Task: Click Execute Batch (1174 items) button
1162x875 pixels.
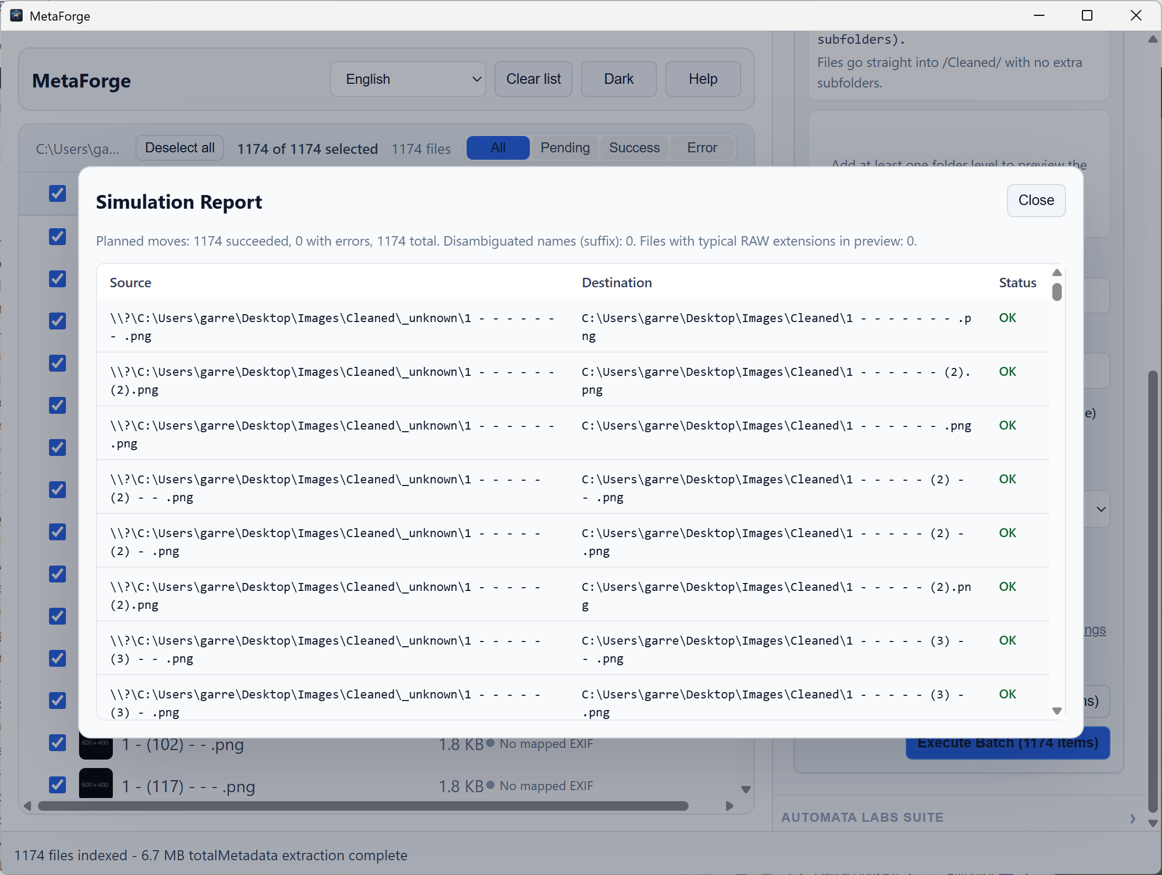Action: (x=1008, y=744)
